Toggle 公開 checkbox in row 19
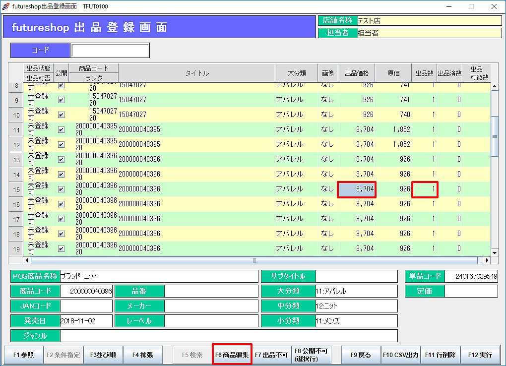The image size is (506, 366). tap(61, 249)
